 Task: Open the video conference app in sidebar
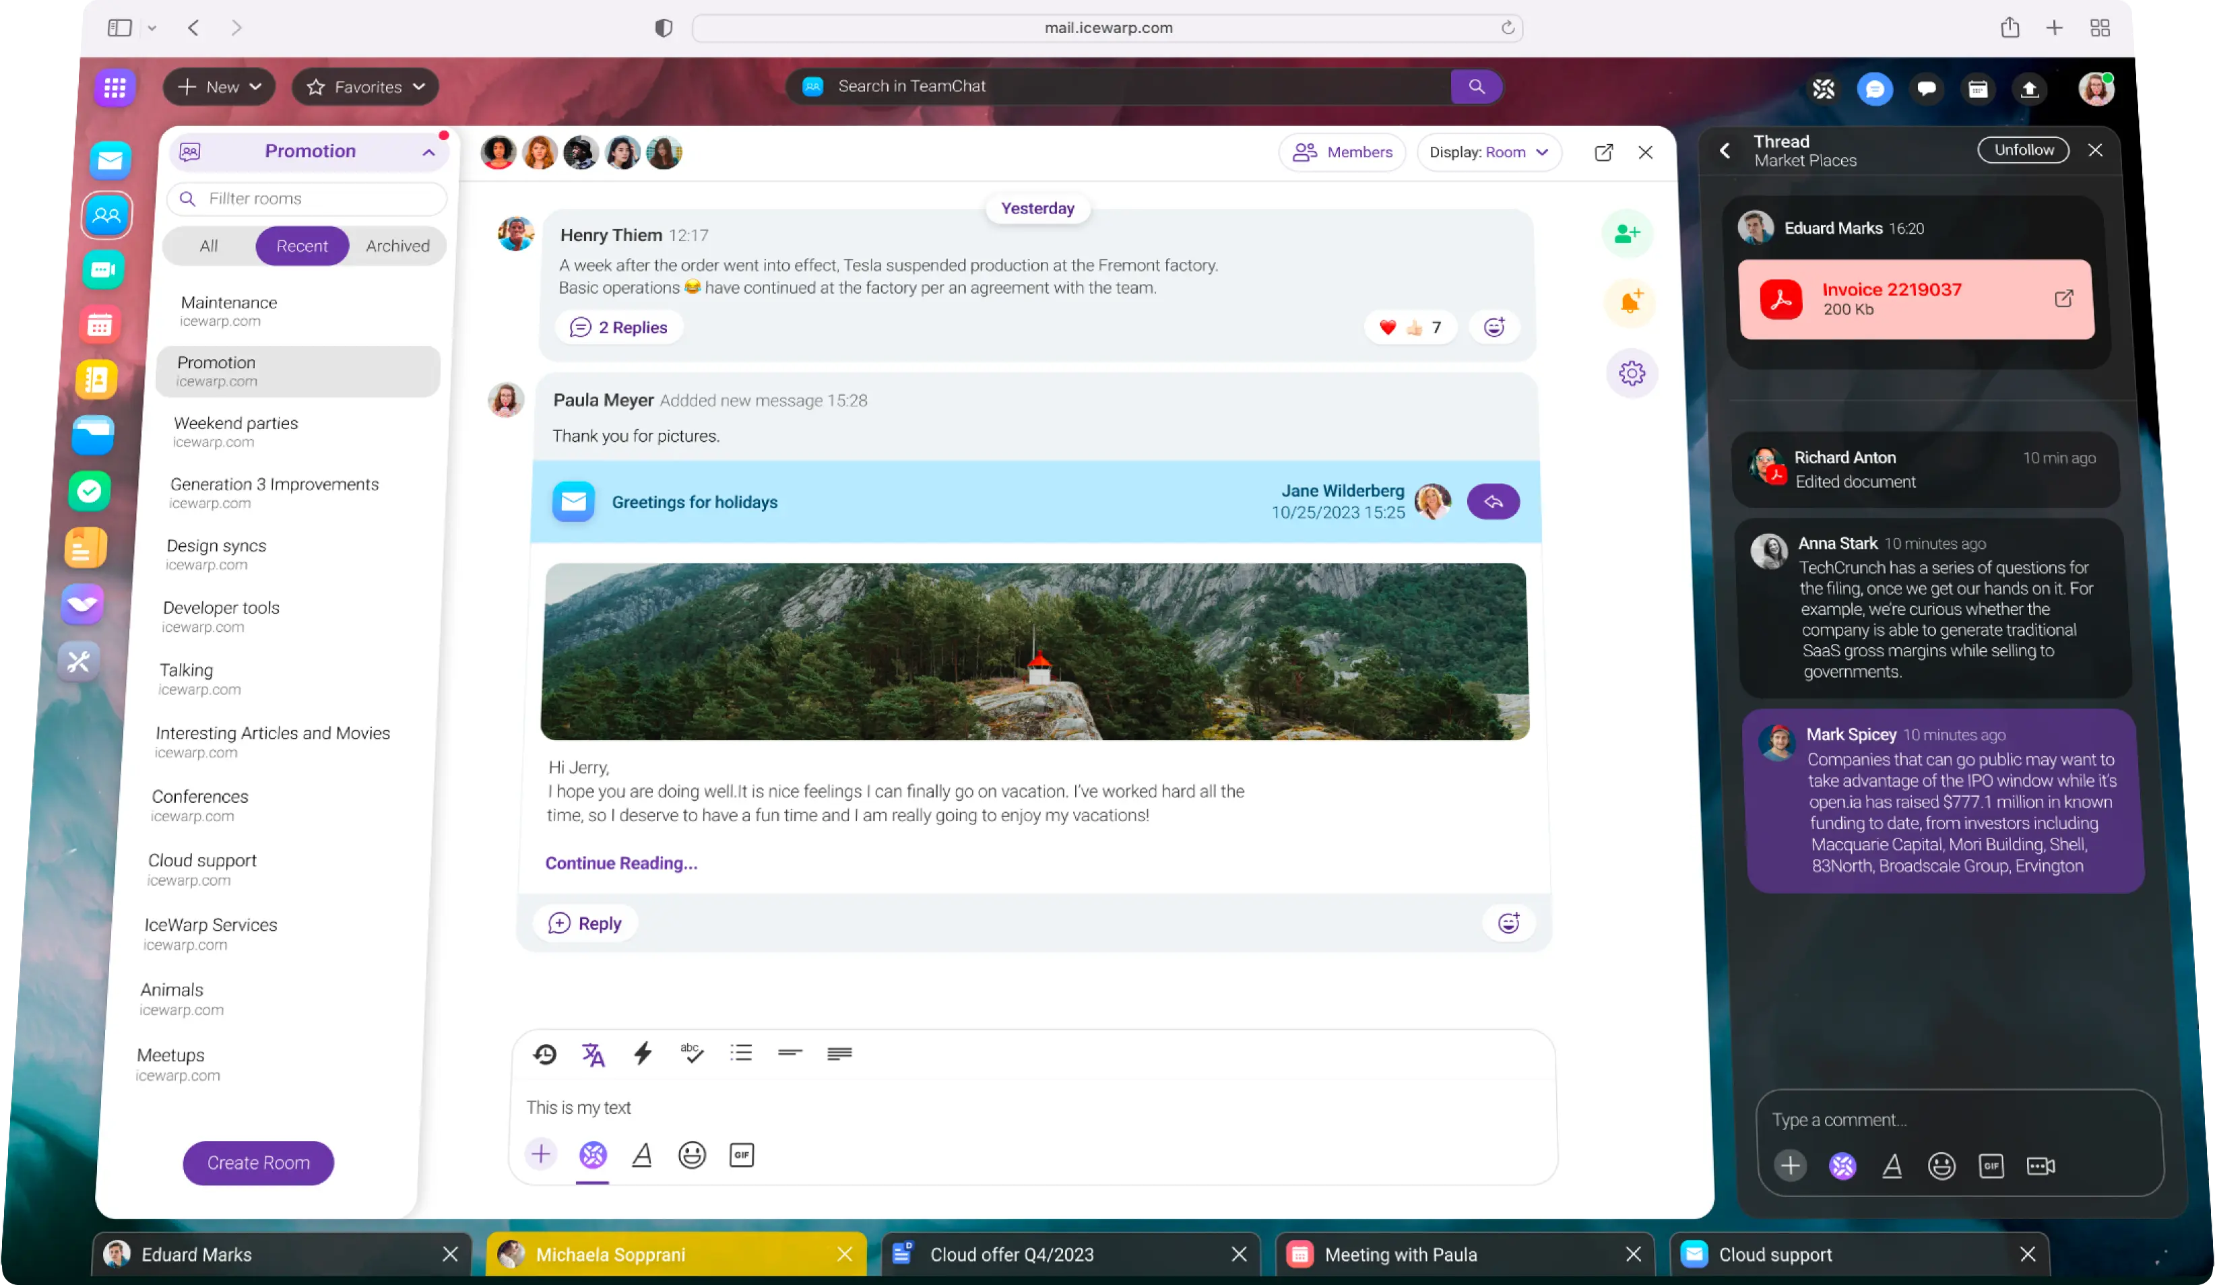tap(104, 270)
